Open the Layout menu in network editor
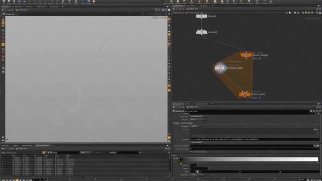 [x=197, y=13]
